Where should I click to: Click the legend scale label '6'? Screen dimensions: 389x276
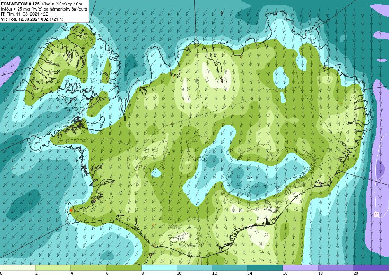tap(107, 274)
